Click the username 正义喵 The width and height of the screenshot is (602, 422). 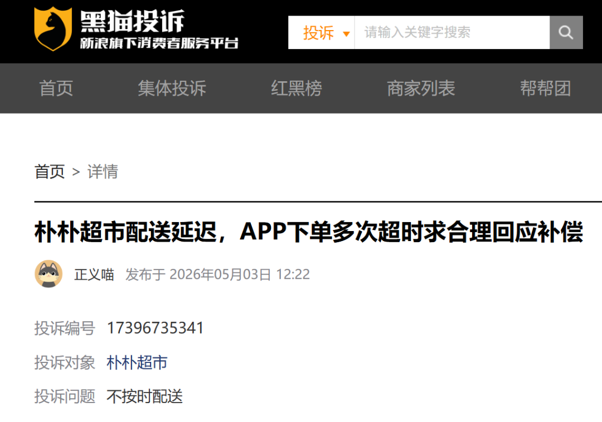click(94, 274)
